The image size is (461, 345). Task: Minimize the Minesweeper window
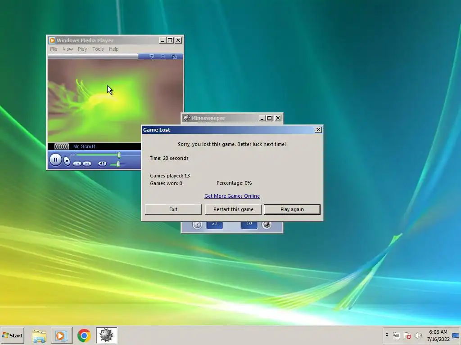tap(262, 118)
